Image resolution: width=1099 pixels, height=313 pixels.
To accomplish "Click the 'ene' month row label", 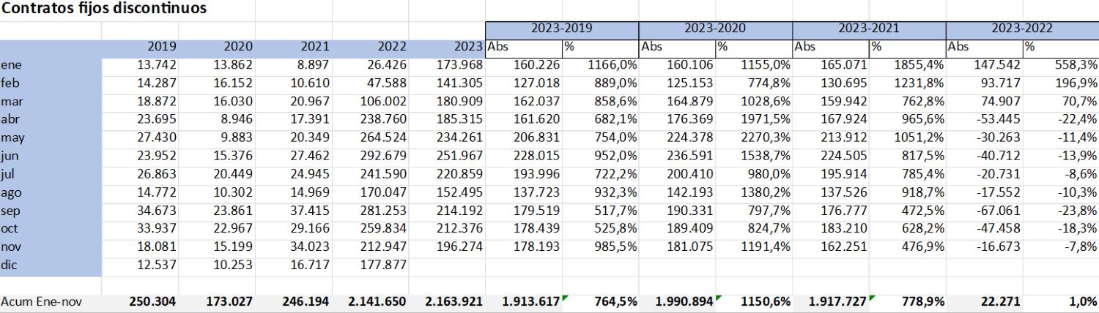I will coord(50,66).
